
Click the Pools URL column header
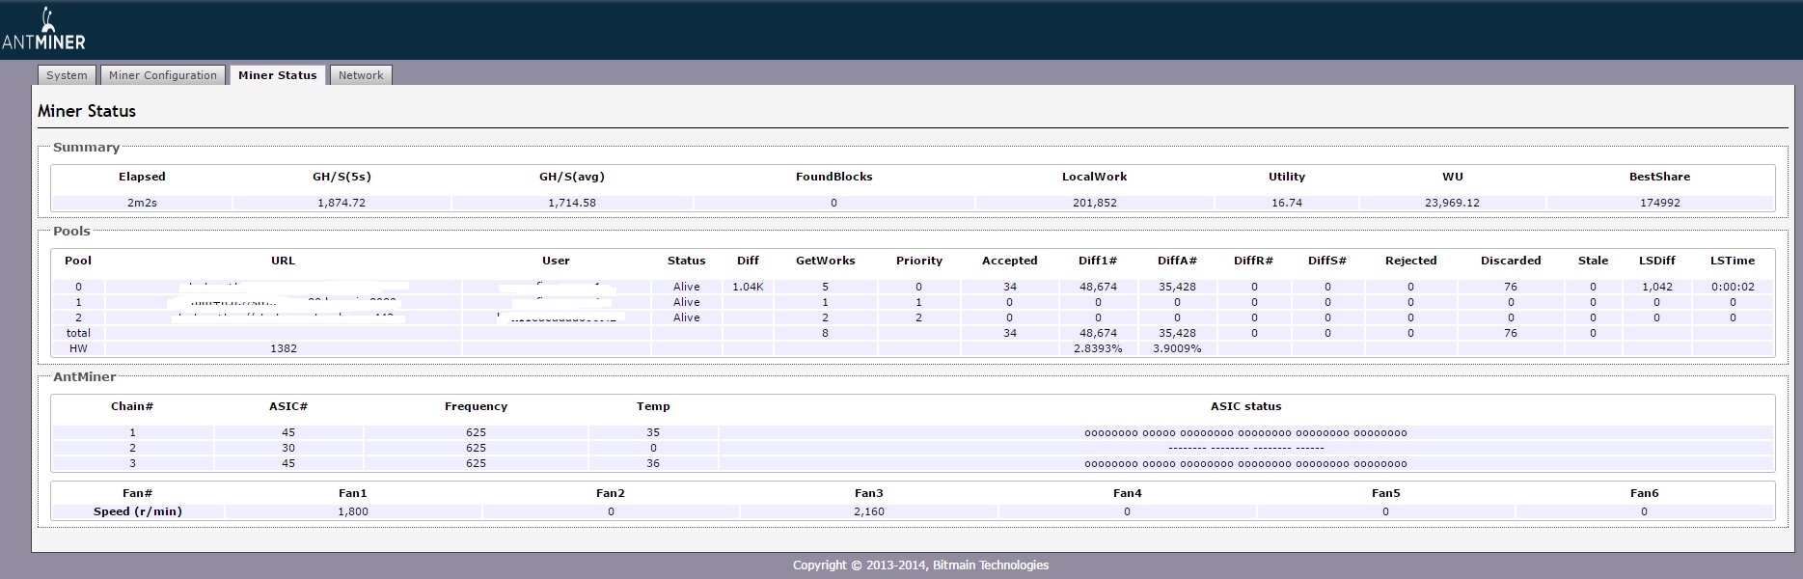pos(283,261)
